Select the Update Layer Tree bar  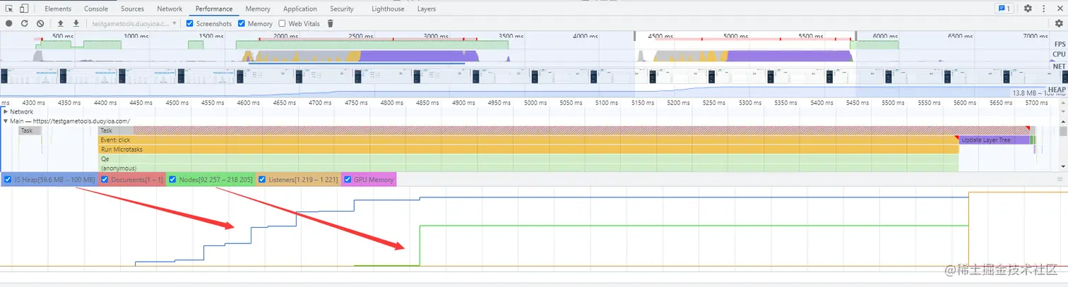[994, 140]
